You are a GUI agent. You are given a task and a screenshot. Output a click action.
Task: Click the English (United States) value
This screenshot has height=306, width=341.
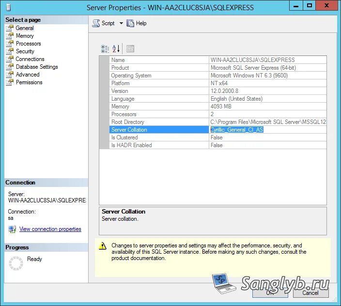(x=236, y=99)
